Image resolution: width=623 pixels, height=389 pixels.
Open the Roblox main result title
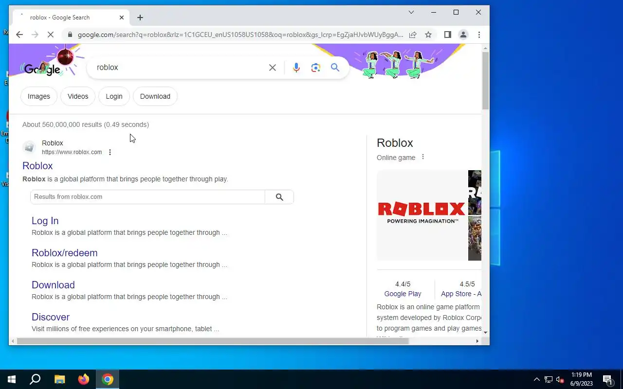[37, 166]
